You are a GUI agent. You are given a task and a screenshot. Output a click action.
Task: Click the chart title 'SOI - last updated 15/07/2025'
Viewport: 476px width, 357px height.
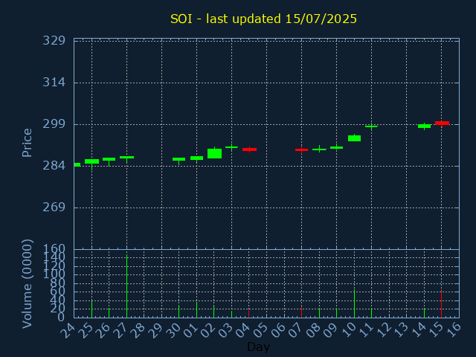click(263, 19)
